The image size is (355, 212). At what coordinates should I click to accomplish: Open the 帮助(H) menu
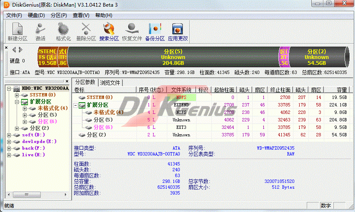pos(104,15)
